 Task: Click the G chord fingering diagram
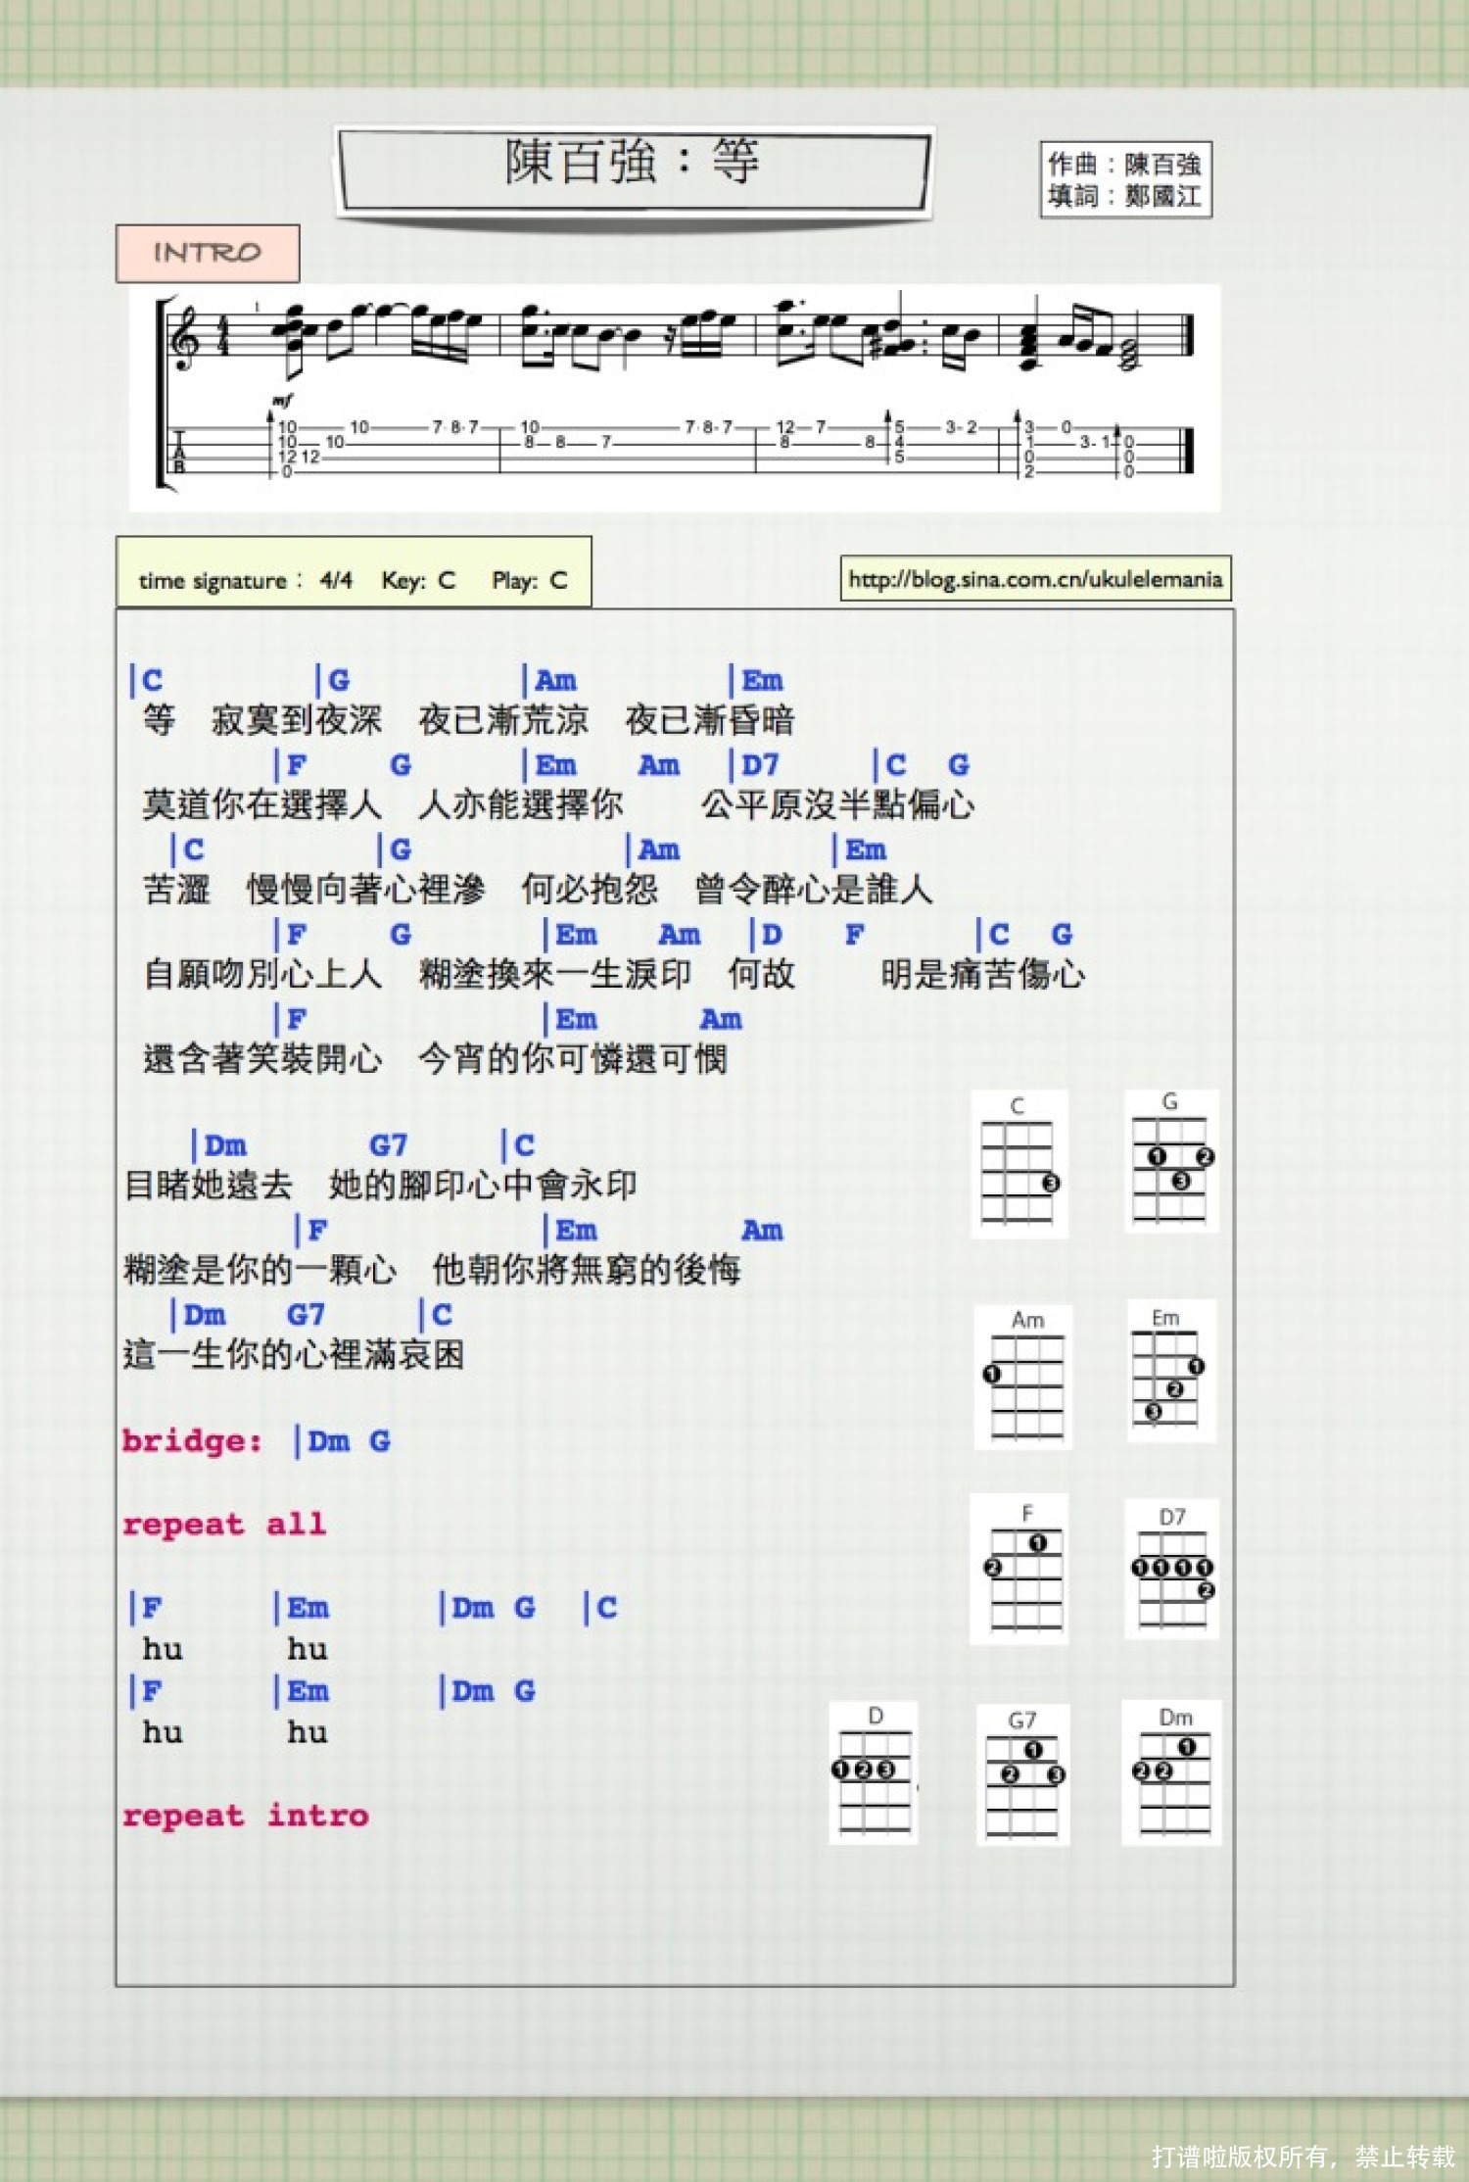click(1170, 1162)
